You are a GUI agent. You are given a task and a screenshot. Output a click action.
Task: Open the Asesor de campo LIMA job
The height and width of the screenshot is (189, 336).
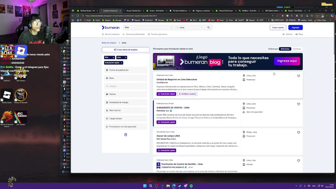tap(168, 136)
